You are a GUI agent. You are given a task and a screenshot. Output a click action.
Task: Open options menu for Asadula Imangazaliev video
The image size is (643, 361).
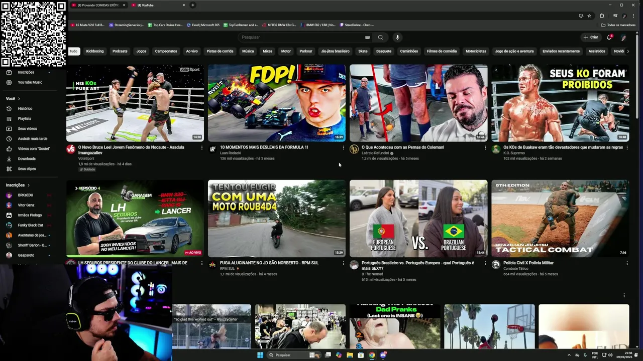pos(202,148)
